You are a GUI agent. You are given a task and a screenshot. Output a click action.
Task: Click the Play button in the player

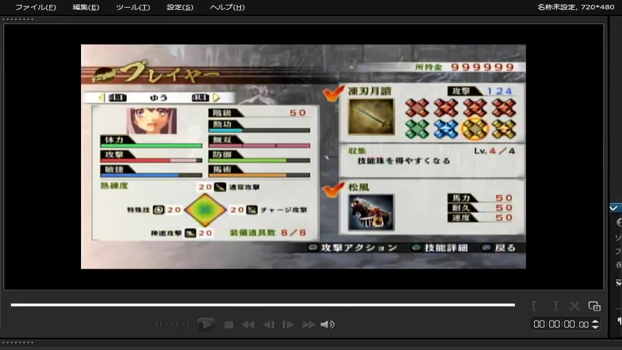[x=206, y=325]
